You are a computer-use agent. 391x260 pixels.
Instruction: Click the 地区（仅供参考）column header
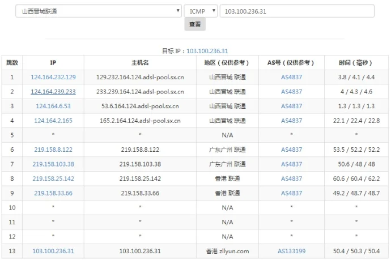227,62
